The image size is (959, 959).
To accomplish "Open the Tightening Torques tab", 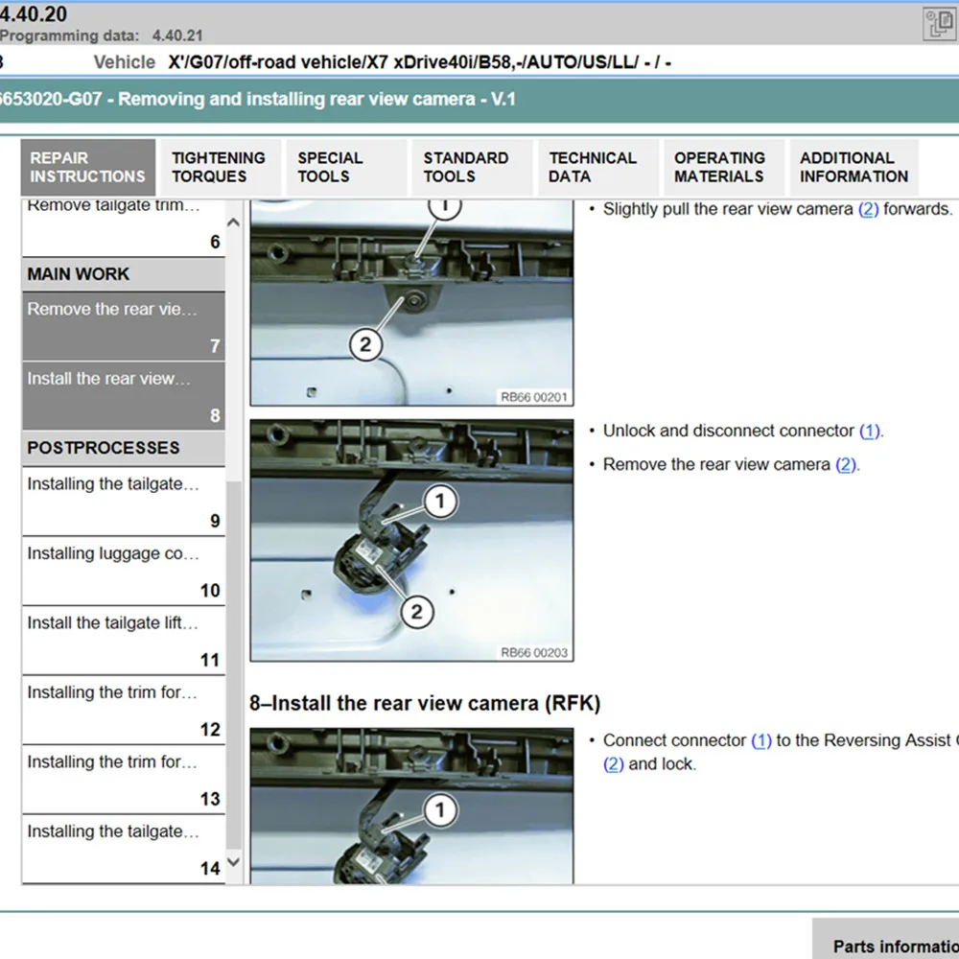I will pos(219,167).
